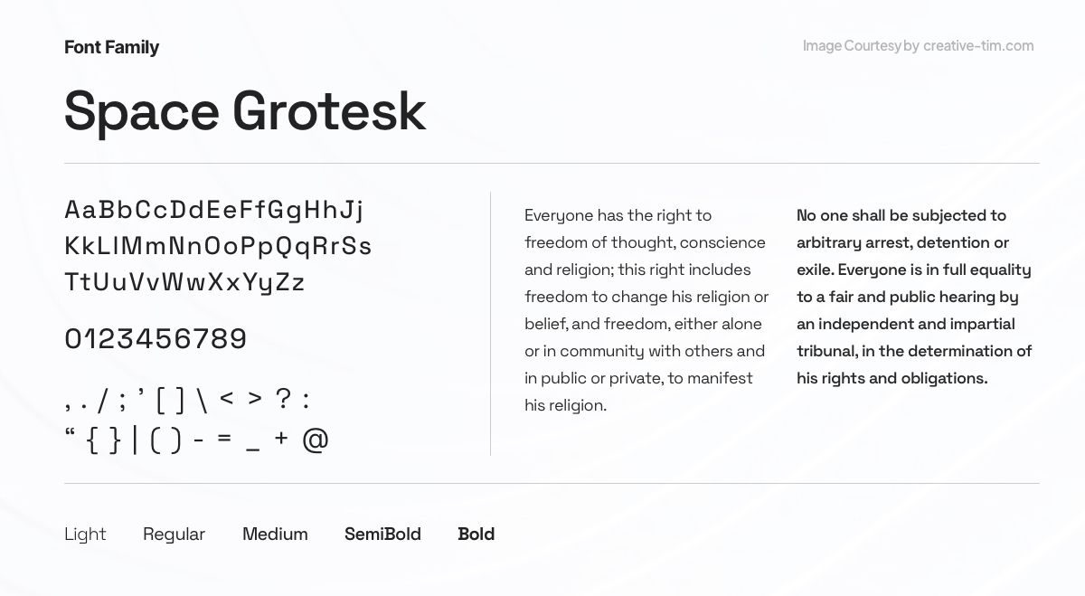Select the plus sign glyph

[281, 438]
